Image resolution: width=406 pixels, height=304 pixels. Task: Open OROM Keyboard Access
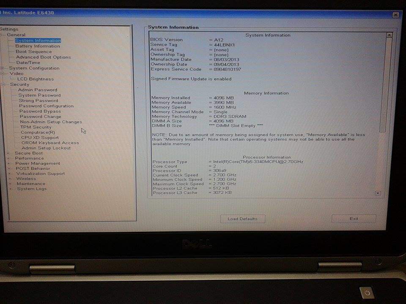click(x=50, y=143)
